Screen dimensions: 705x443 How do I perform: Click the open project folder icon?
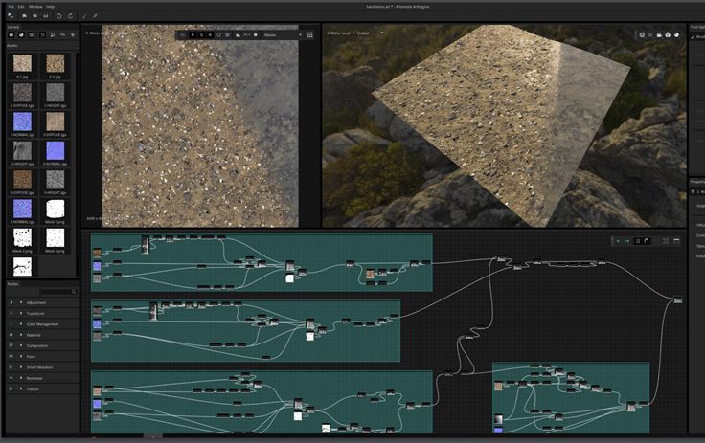tap(24, 16)
